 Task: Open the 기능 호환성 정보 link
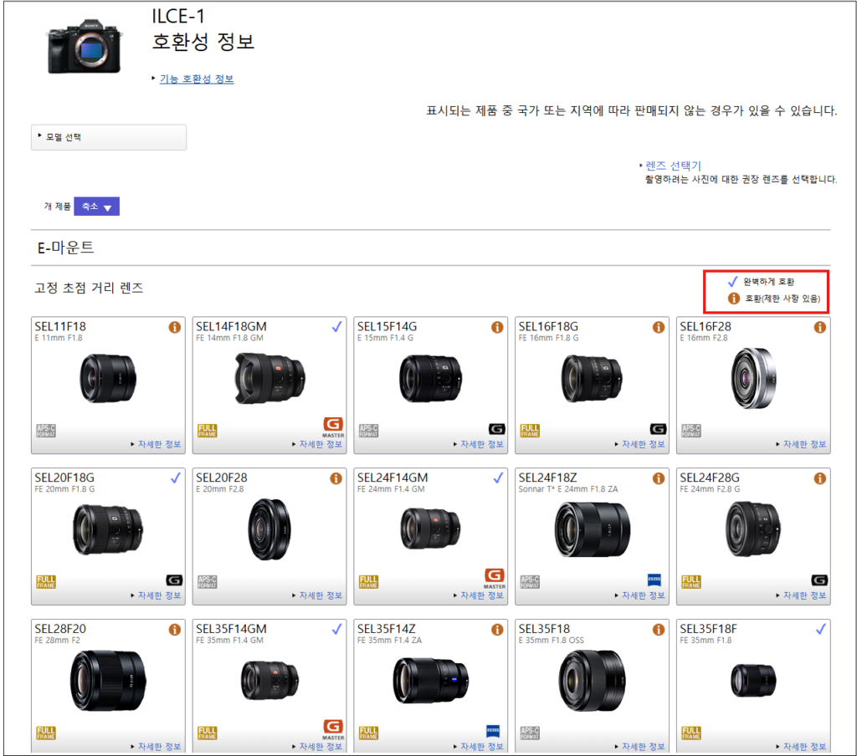[x=197, y=79]
